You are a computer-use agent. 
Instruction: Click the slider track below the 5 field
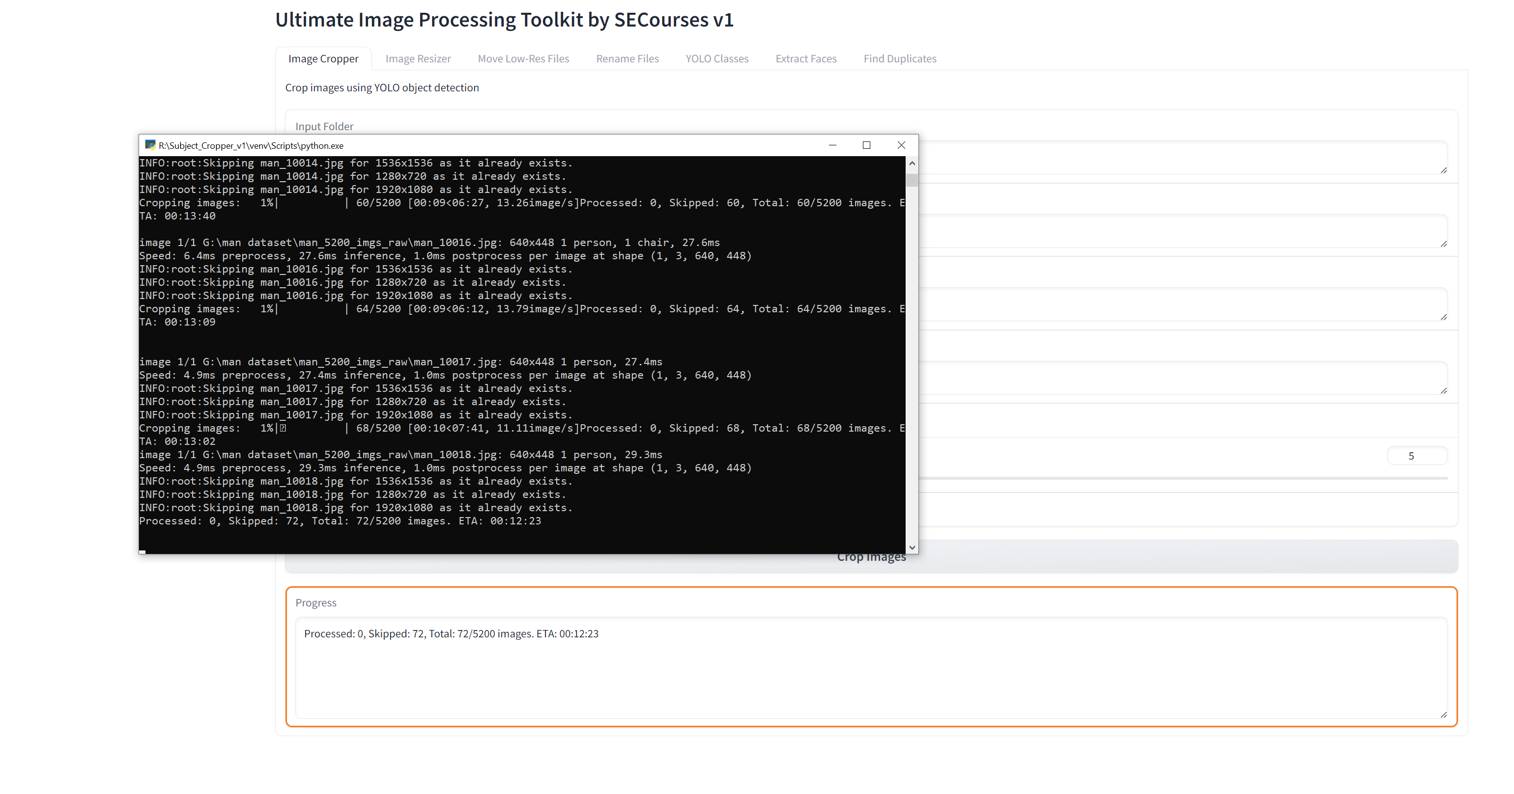pyautogui.click(x=1175, y=479)
